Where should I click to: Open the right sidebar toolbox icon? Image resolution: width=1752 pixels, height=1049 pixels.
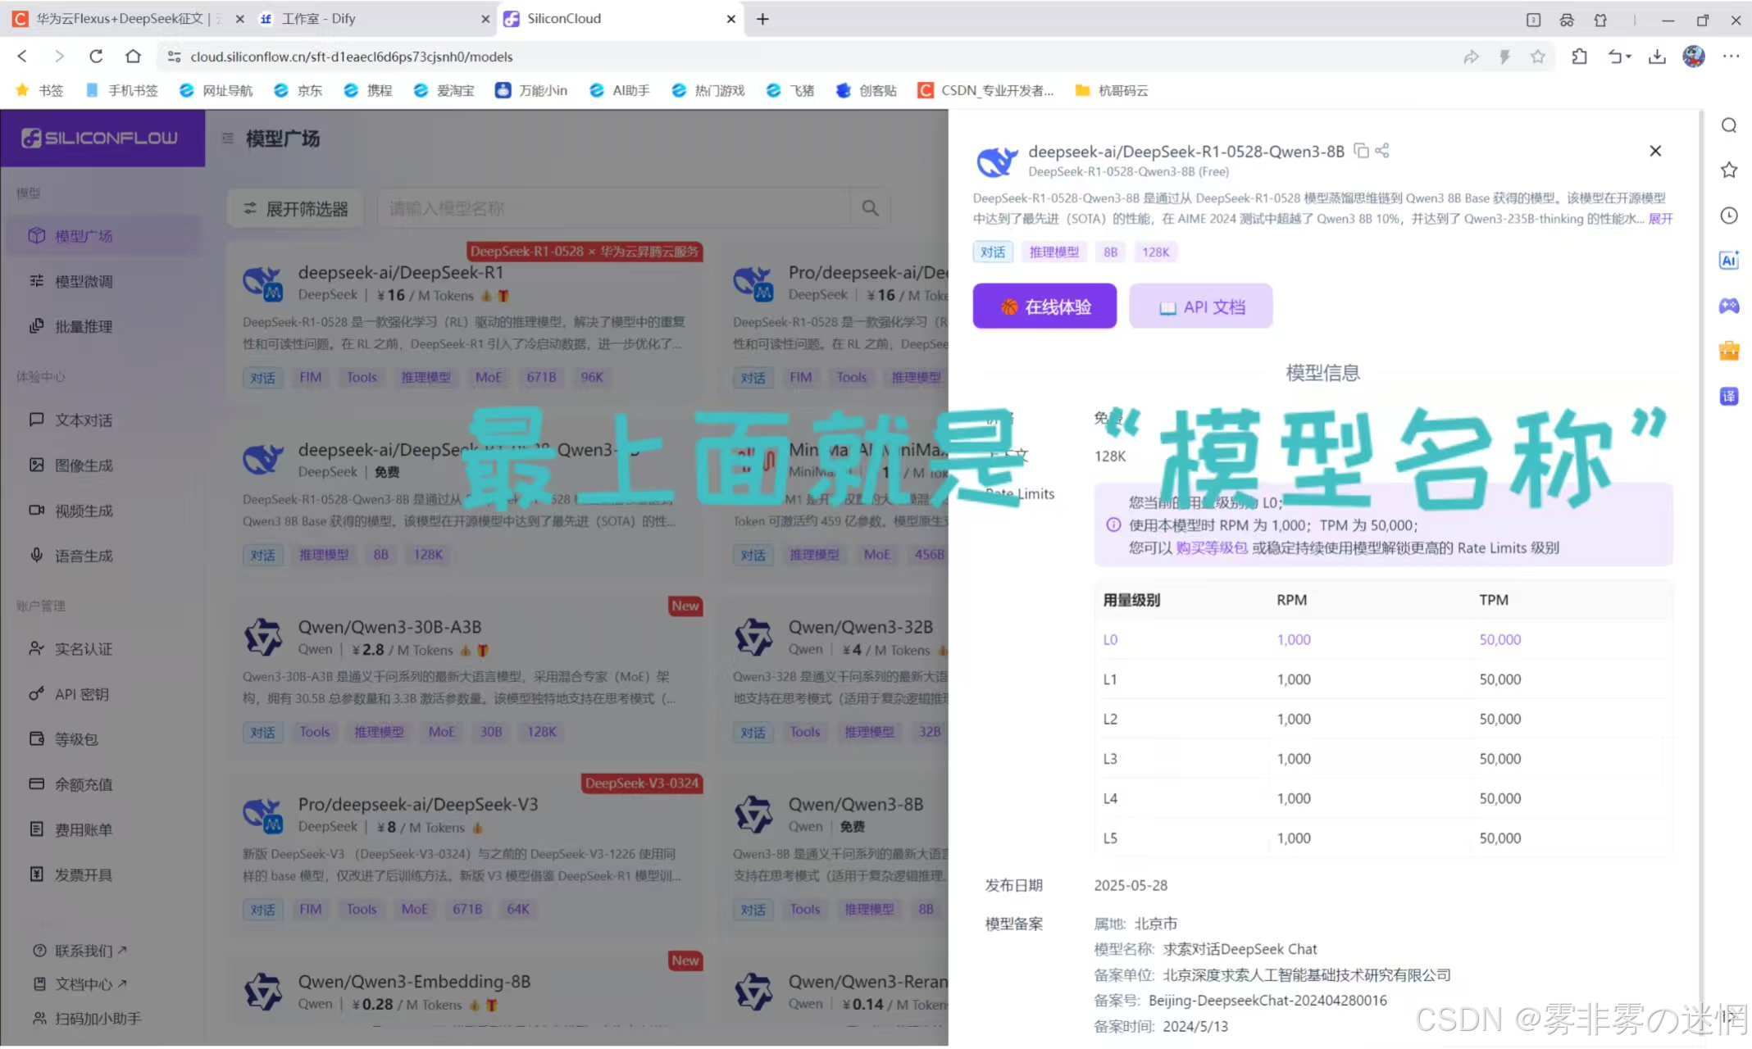(x=1729, y=351)
